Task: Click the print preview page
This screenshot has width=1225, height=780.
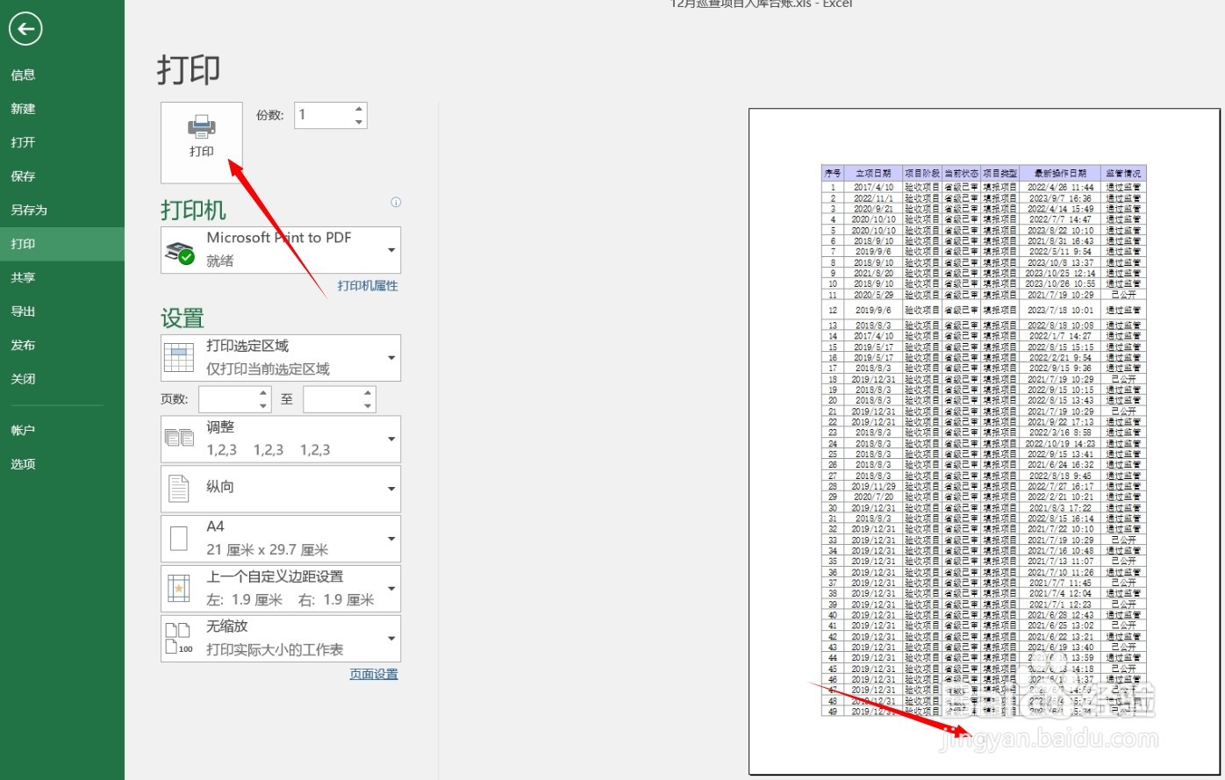Action: (985, 441)
